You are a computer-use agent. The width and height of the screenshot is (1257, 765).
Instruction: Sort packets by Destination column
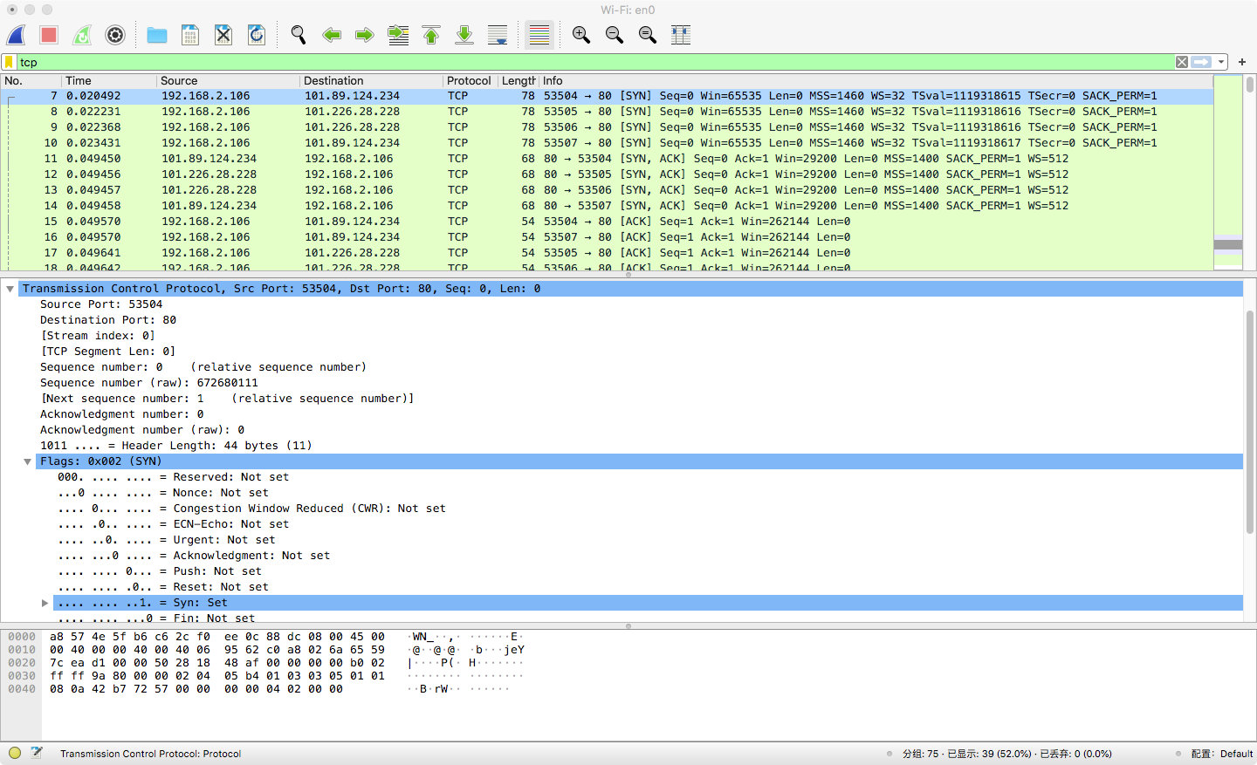(x=372, y=80)
